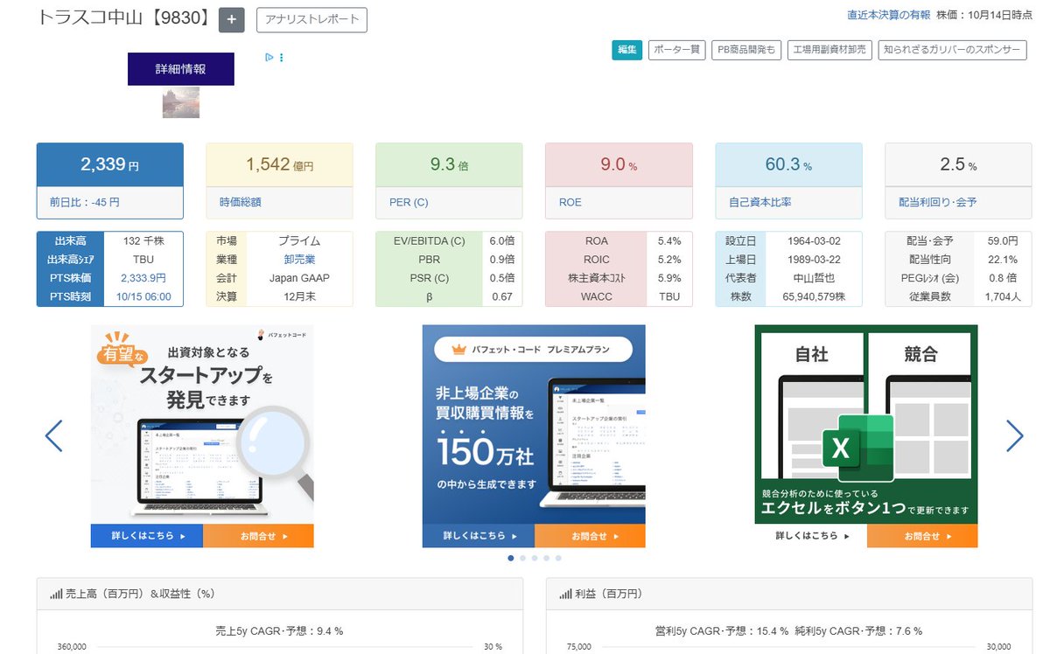Screen dimensions: 1050x654
Task: Advance the ad carousel with the right arrow
Action: [x=1014, y=435]
